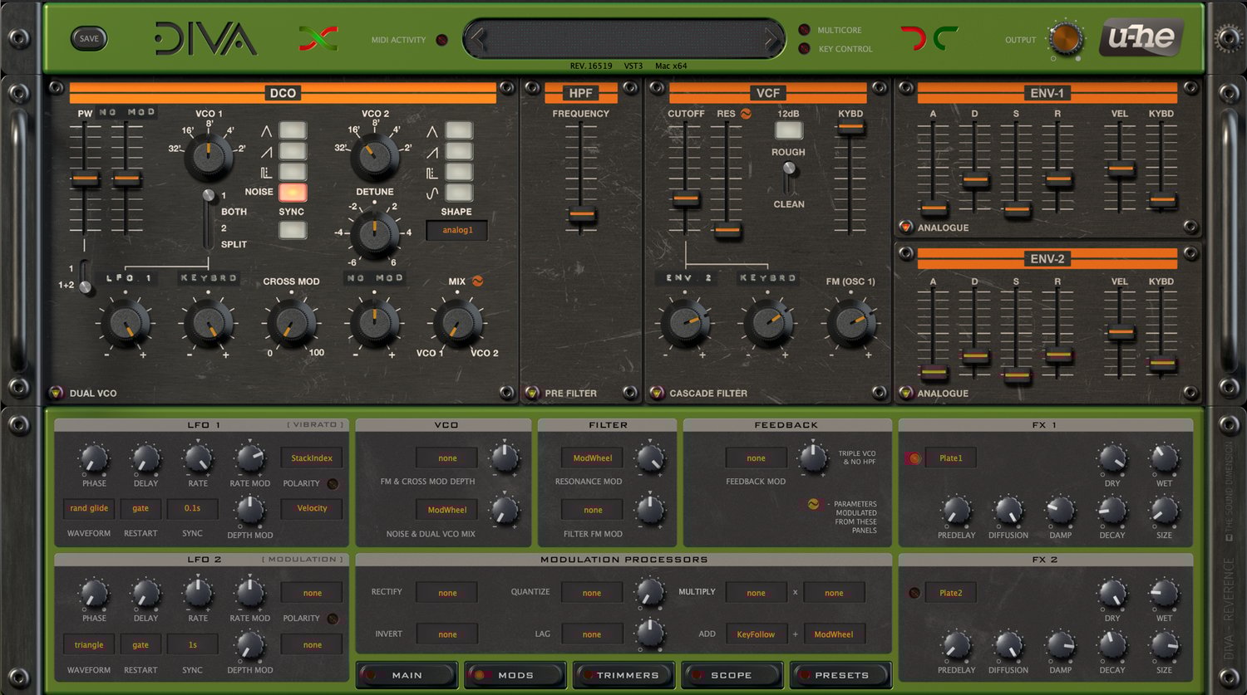This screenshot has width=1247, height=695.
Task: Toggle the 12dB filter slope button
Action: point(789,130)
